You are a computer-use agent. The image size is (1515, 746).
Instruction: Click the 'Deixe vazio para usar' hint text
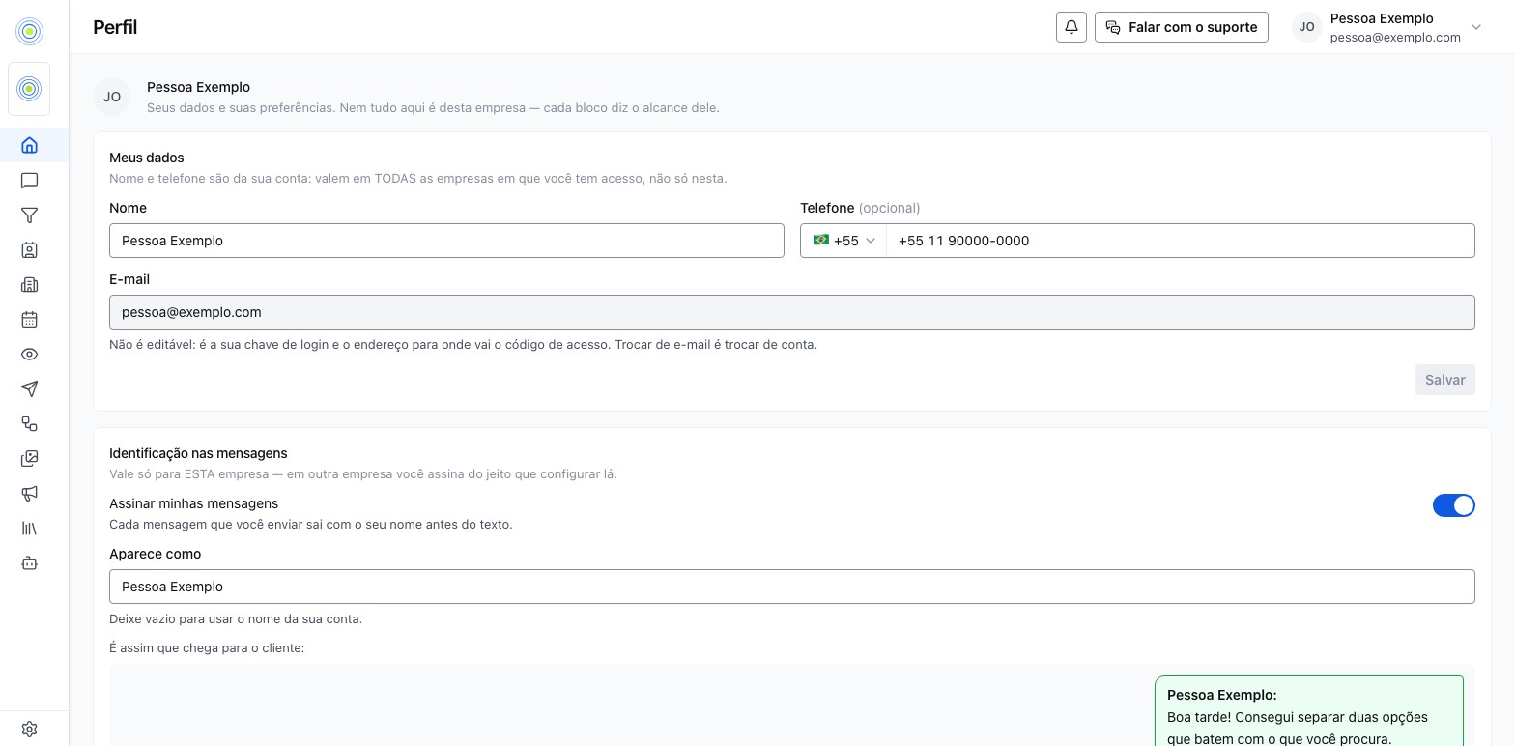pyautogui.click(x=236, y=619)
